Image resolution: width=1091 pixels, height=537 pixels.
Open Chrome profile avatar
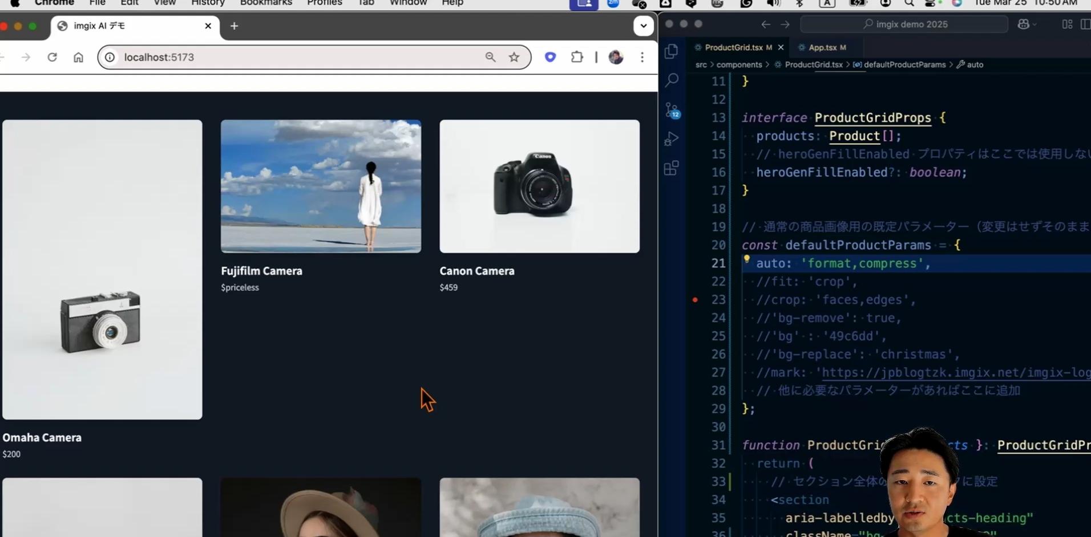click(x=616, y=57)
